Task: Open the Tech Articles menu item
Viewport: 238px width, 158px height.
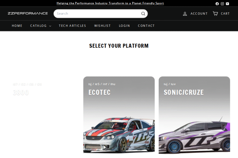Action: (73, 26)
